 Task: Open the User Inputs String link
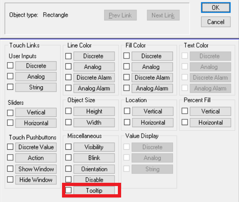point(36,87)
